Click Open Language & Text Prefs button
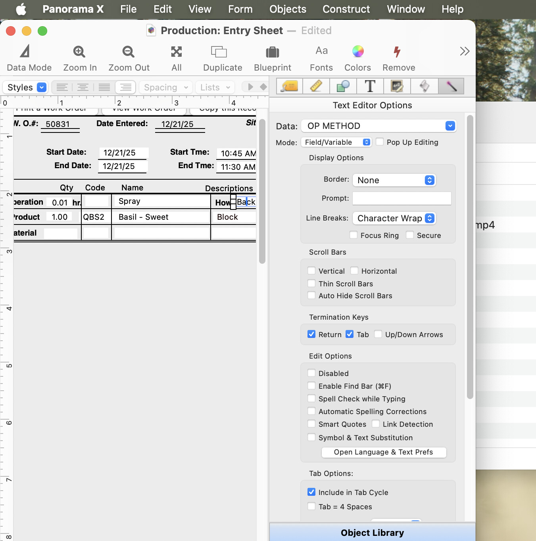The width and height of the screenshot is (536, 541). pos(384,452)
